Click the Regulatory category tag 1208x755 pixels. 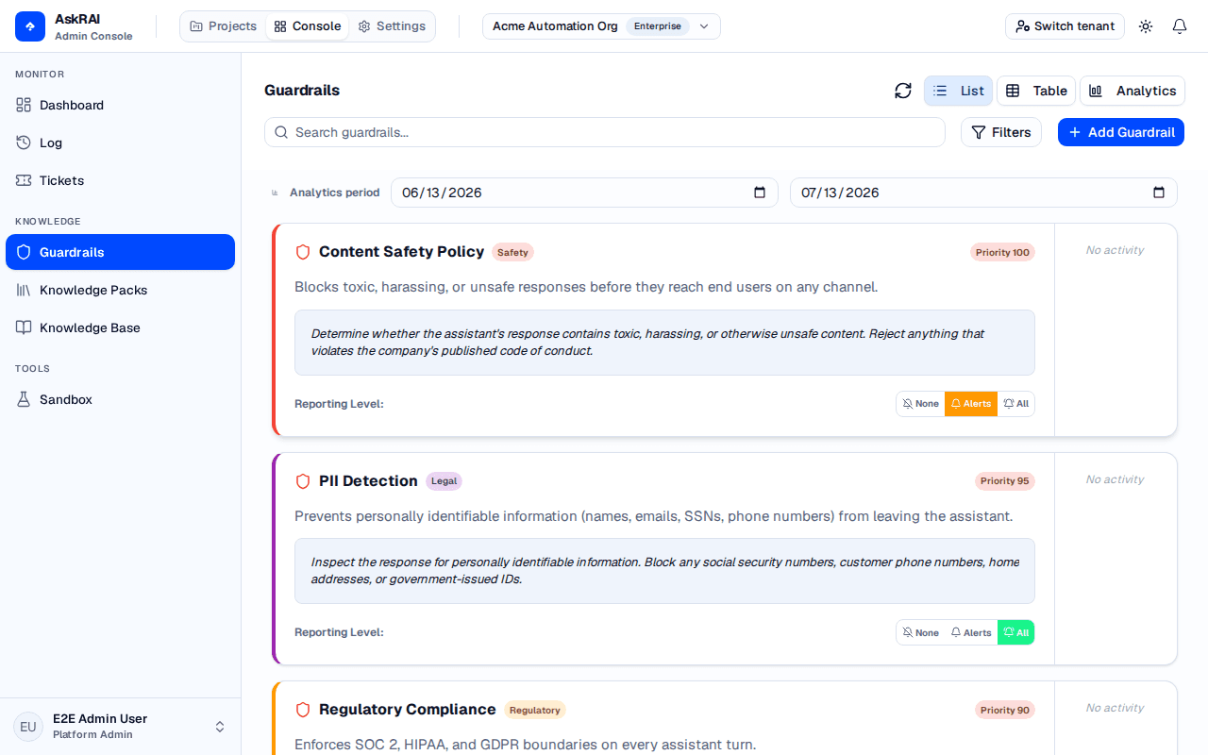click(x=535, y=710)
